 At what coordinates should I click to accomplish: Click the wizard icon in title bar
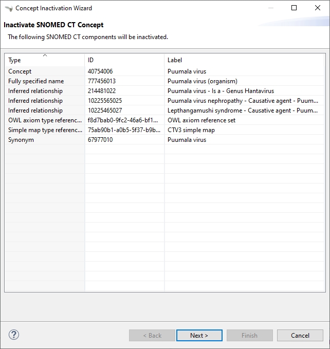point(8,8)
